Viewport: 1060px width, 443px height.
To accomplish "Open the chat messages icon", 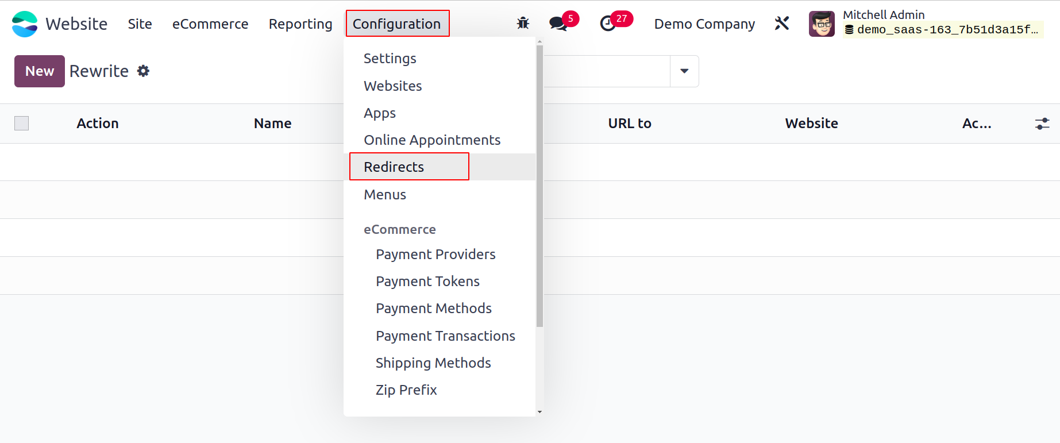I will coord(558,24).
